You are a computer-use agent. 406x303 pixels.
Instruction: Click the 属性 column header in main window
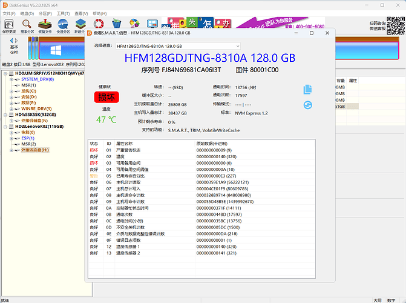click(353, 81)
